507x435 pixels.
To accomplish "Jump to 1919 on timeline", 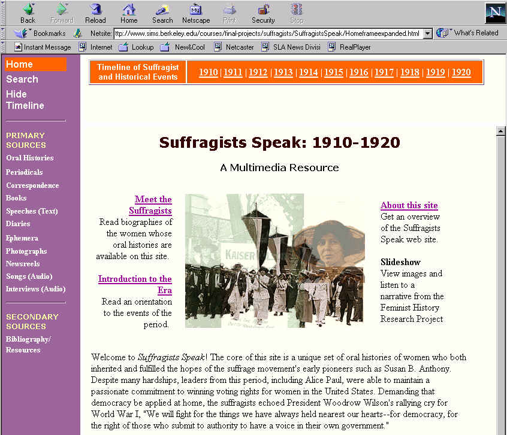I will coord(436,72).
